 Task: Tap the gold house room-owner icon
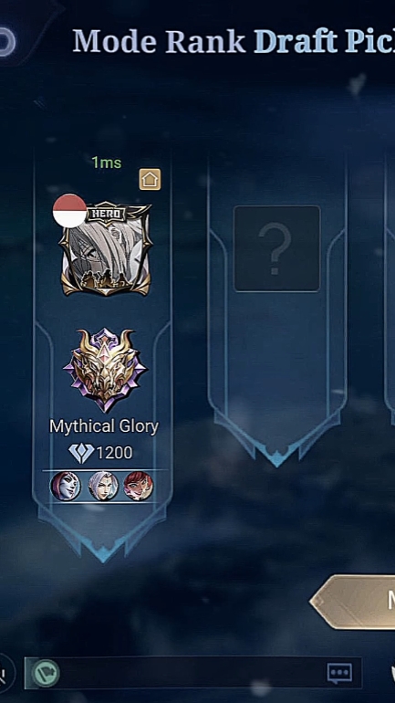(x=150, y=179)
